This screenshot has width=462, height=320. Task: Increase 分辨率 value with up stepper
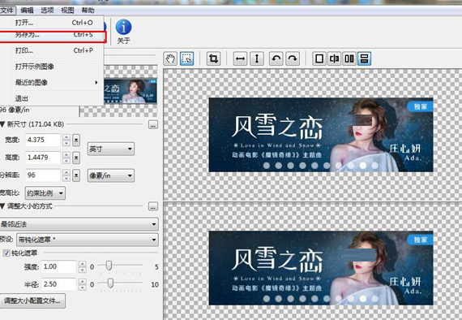click(66, 172)
